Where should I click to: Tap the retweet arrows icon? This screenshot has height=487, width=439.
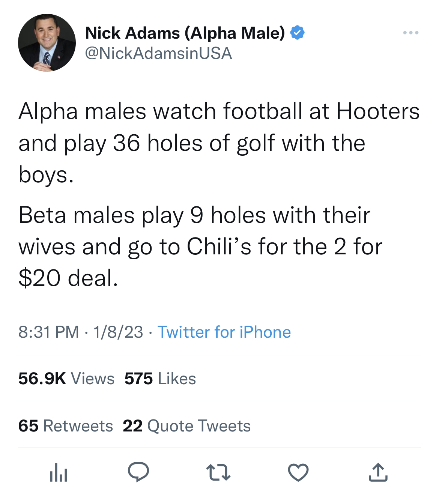[x=218, y=472]
